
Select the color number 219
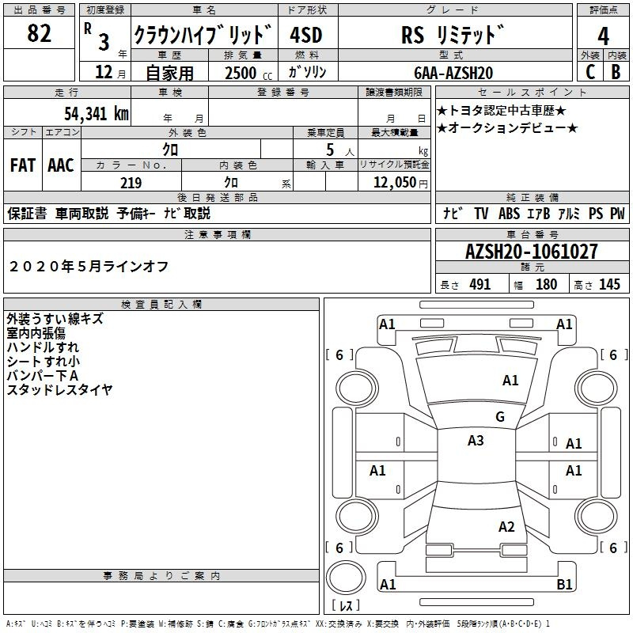[131, 183]
